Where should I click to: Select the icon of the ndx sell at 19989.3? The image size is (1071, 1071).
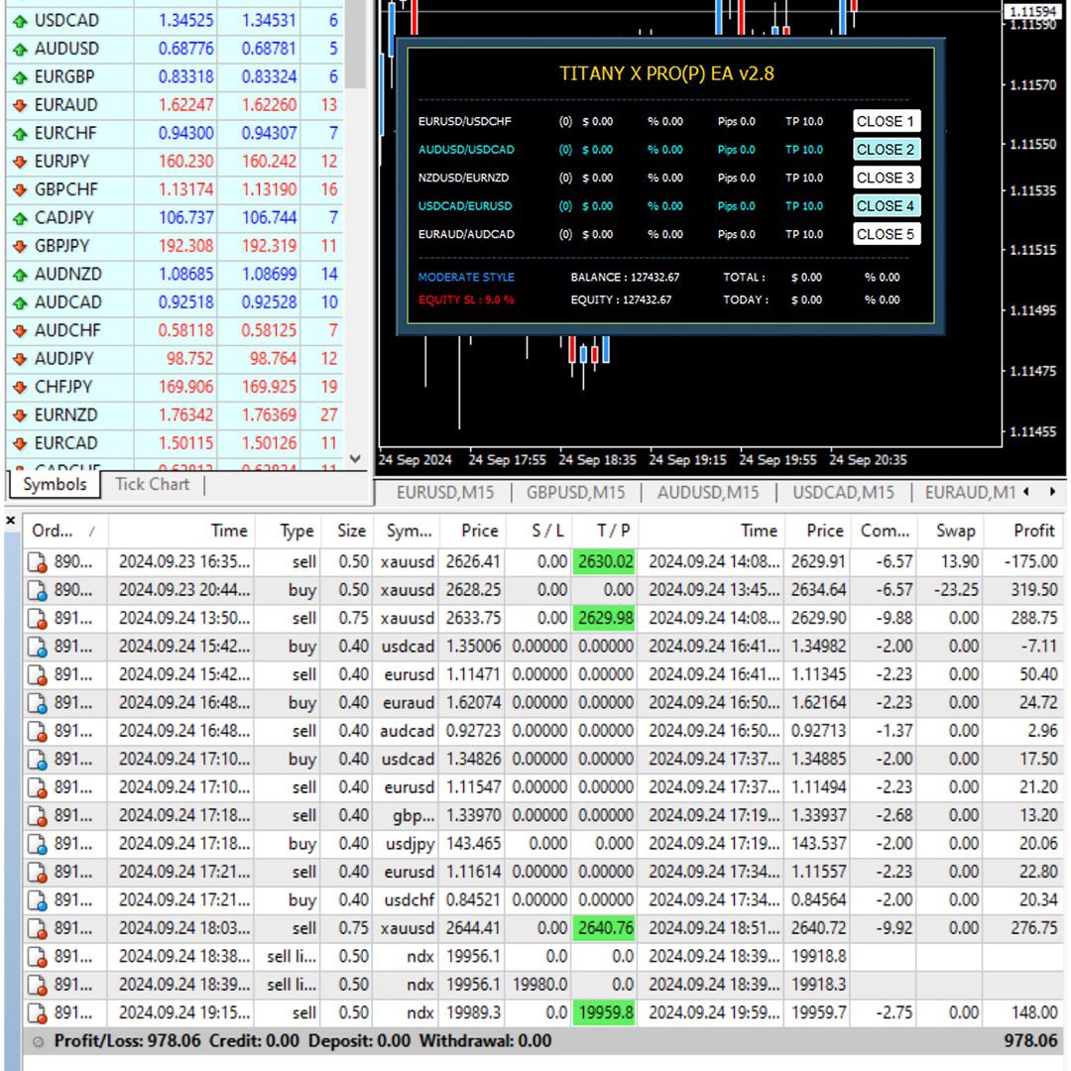(x=38, y=1013)
